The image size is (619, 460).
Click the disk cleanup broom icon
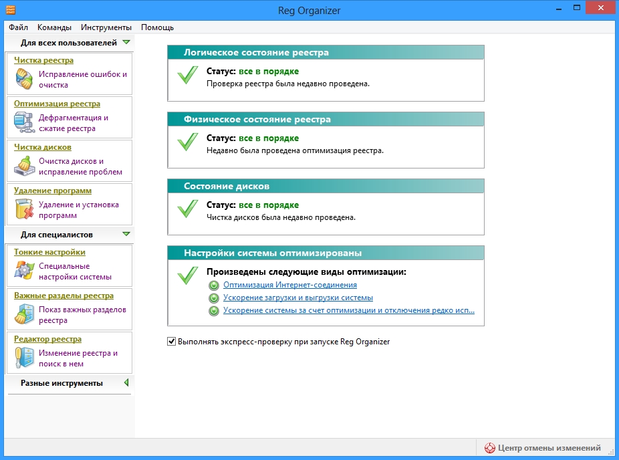click(x=24, y=166)
